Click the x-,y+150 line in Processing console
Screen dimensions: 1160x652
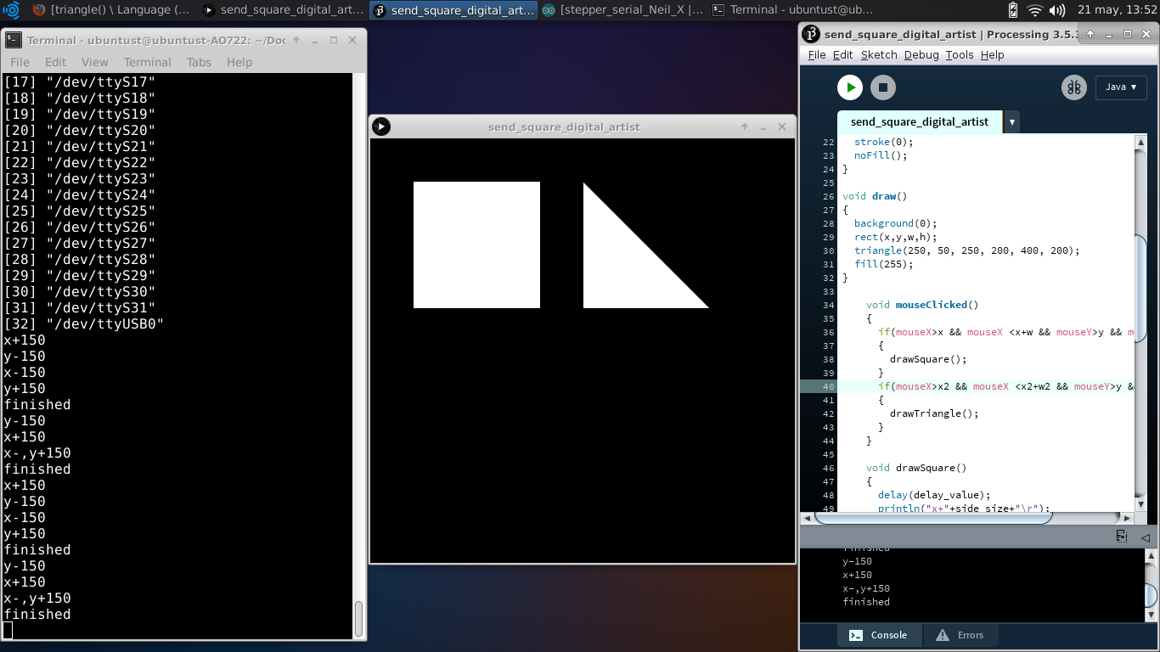pyautogui.click(x=866, y=588)
